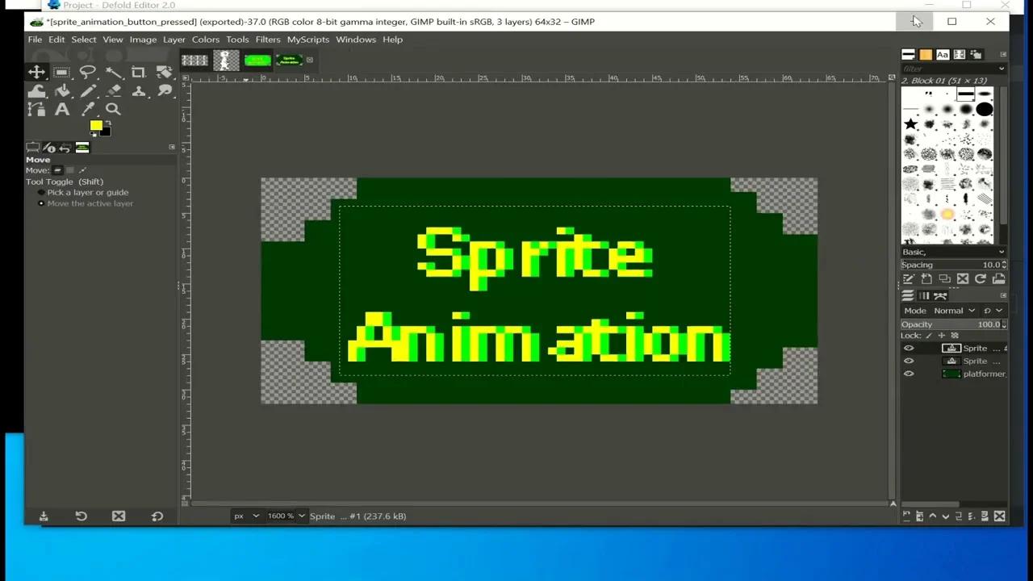Activate the Fuzzy Select wand tool
Viewport: 1033px width, 581px height.
[x=115, y=73]
